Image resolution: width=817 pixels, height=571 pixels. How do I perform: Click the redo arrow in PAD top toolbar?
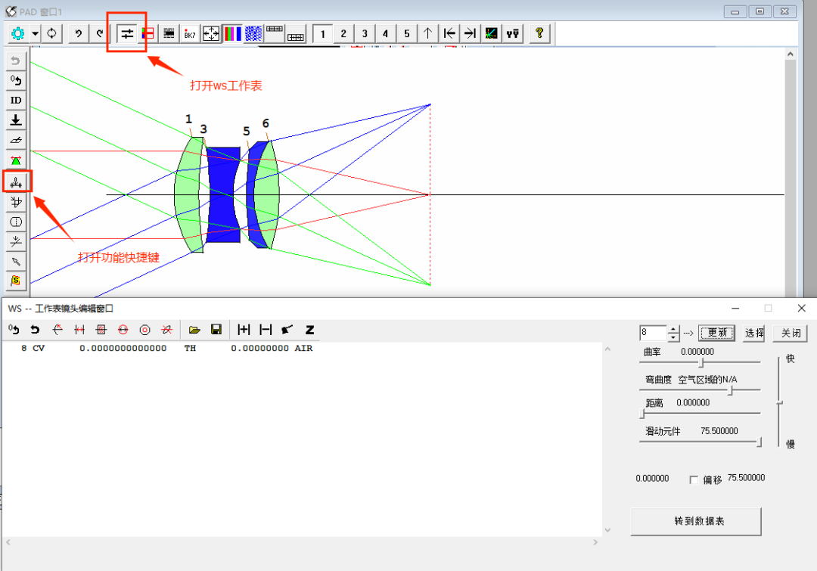click(99, 34)
